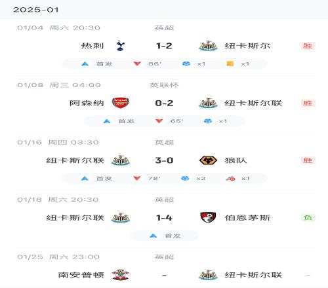Click the Tottenham Hotspur crest icon
328x288 pixels.
pyautogui.click(x=121, y=46)
